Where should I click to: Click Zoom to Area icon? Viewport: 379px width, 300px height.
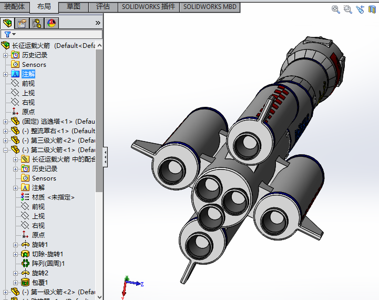click(x=348, y=9)
